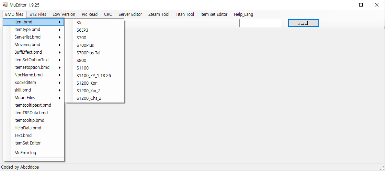Expand the skill.bmd submenu
385x171 pixels.
33,90
